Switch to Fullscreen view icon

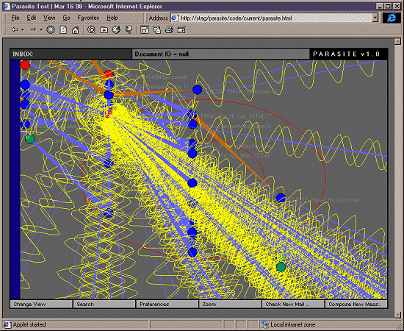[x=144, y=30]
